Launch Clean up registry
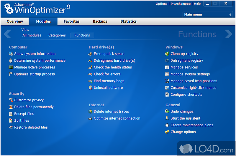 point(184,54)
